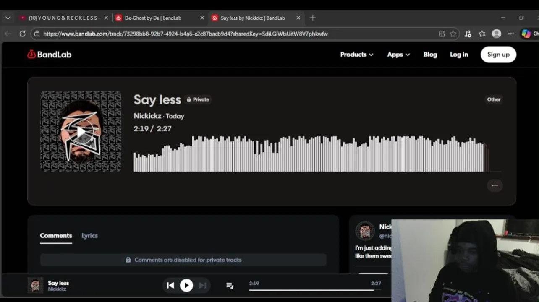539x302 pixels.
Task: Open browser settings and more menu
Action: pos(510,34)
